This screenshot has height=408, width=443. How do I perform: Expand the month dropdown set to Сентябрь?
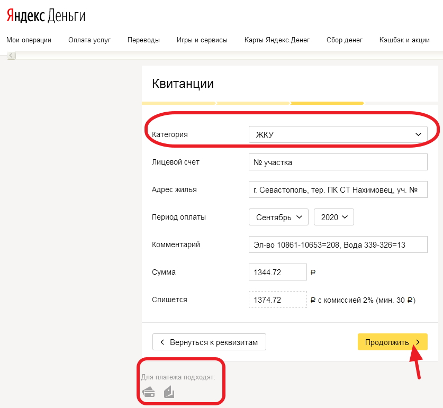point(278,217)
